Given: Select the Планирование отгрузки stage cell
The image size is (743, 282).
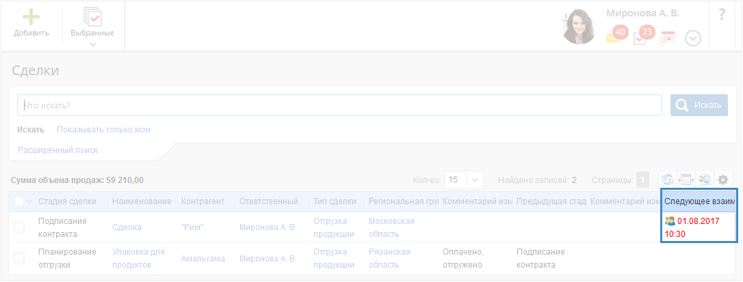Looking at the screenshot, I should [x=67, y=258].
